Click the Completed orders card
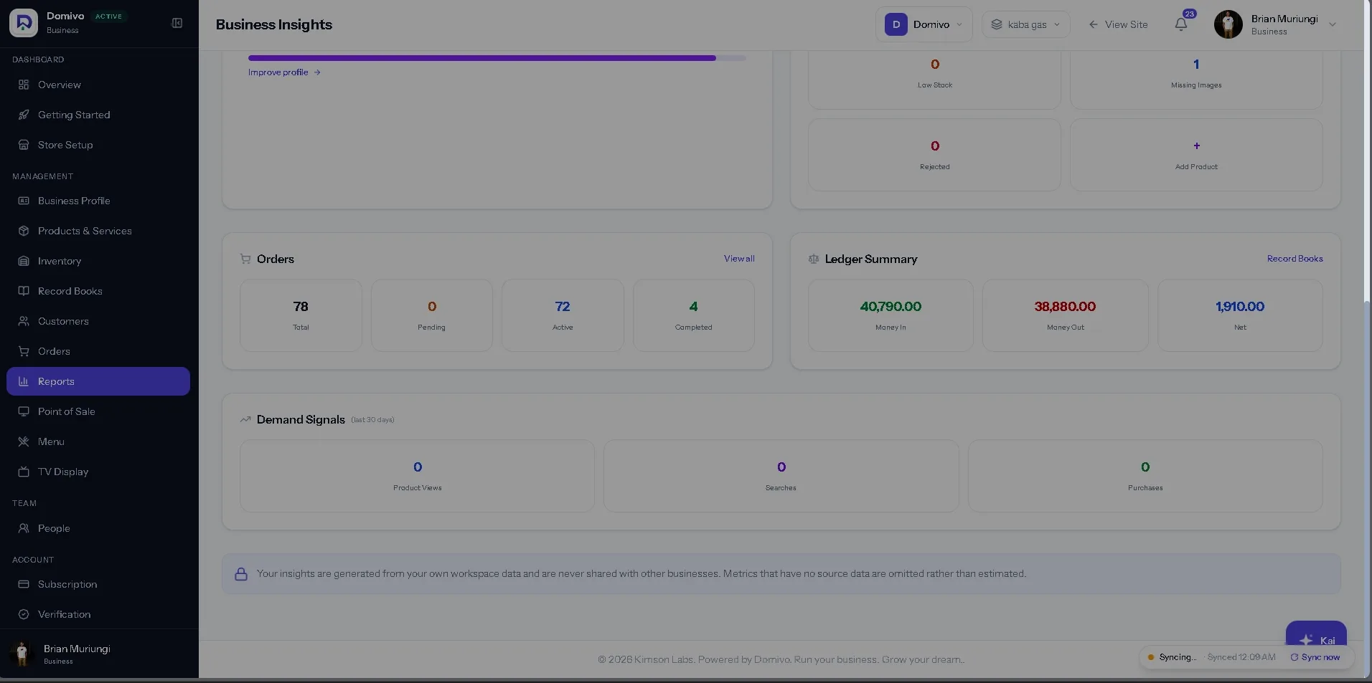The width and height of the screenshot is (1372, 683). (693, 315)
